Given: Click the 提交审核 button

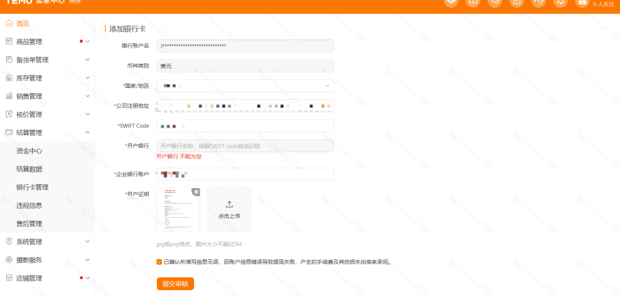Looking at the screenshot, I should pos(175,284).
